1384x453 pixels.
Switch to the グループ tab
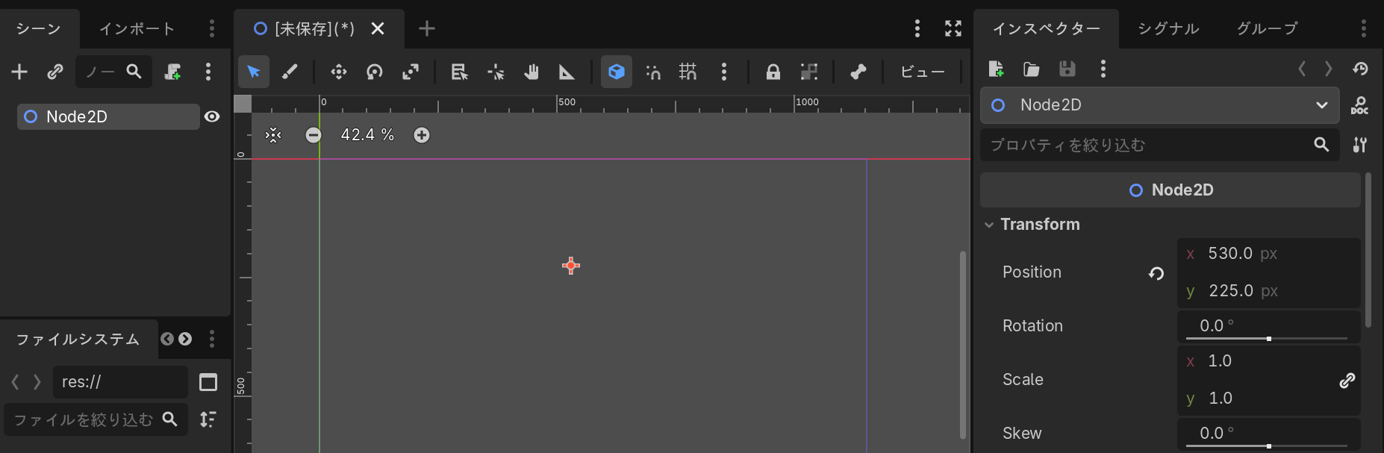(1267, 28)
